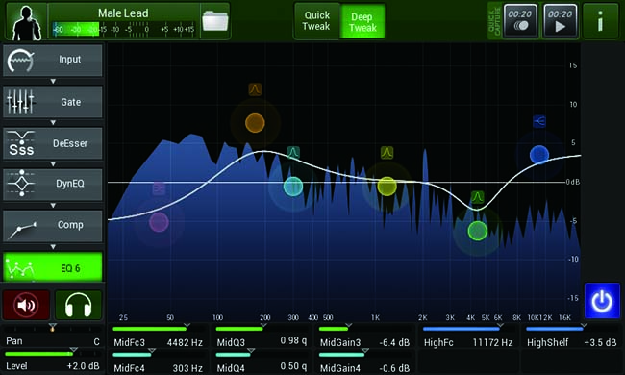Adjust the MidQ3 slider

(x=262, y=329)
